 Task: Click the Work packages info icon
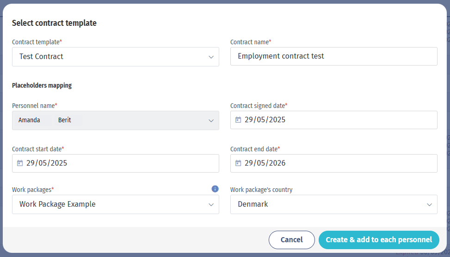[215, 189]
